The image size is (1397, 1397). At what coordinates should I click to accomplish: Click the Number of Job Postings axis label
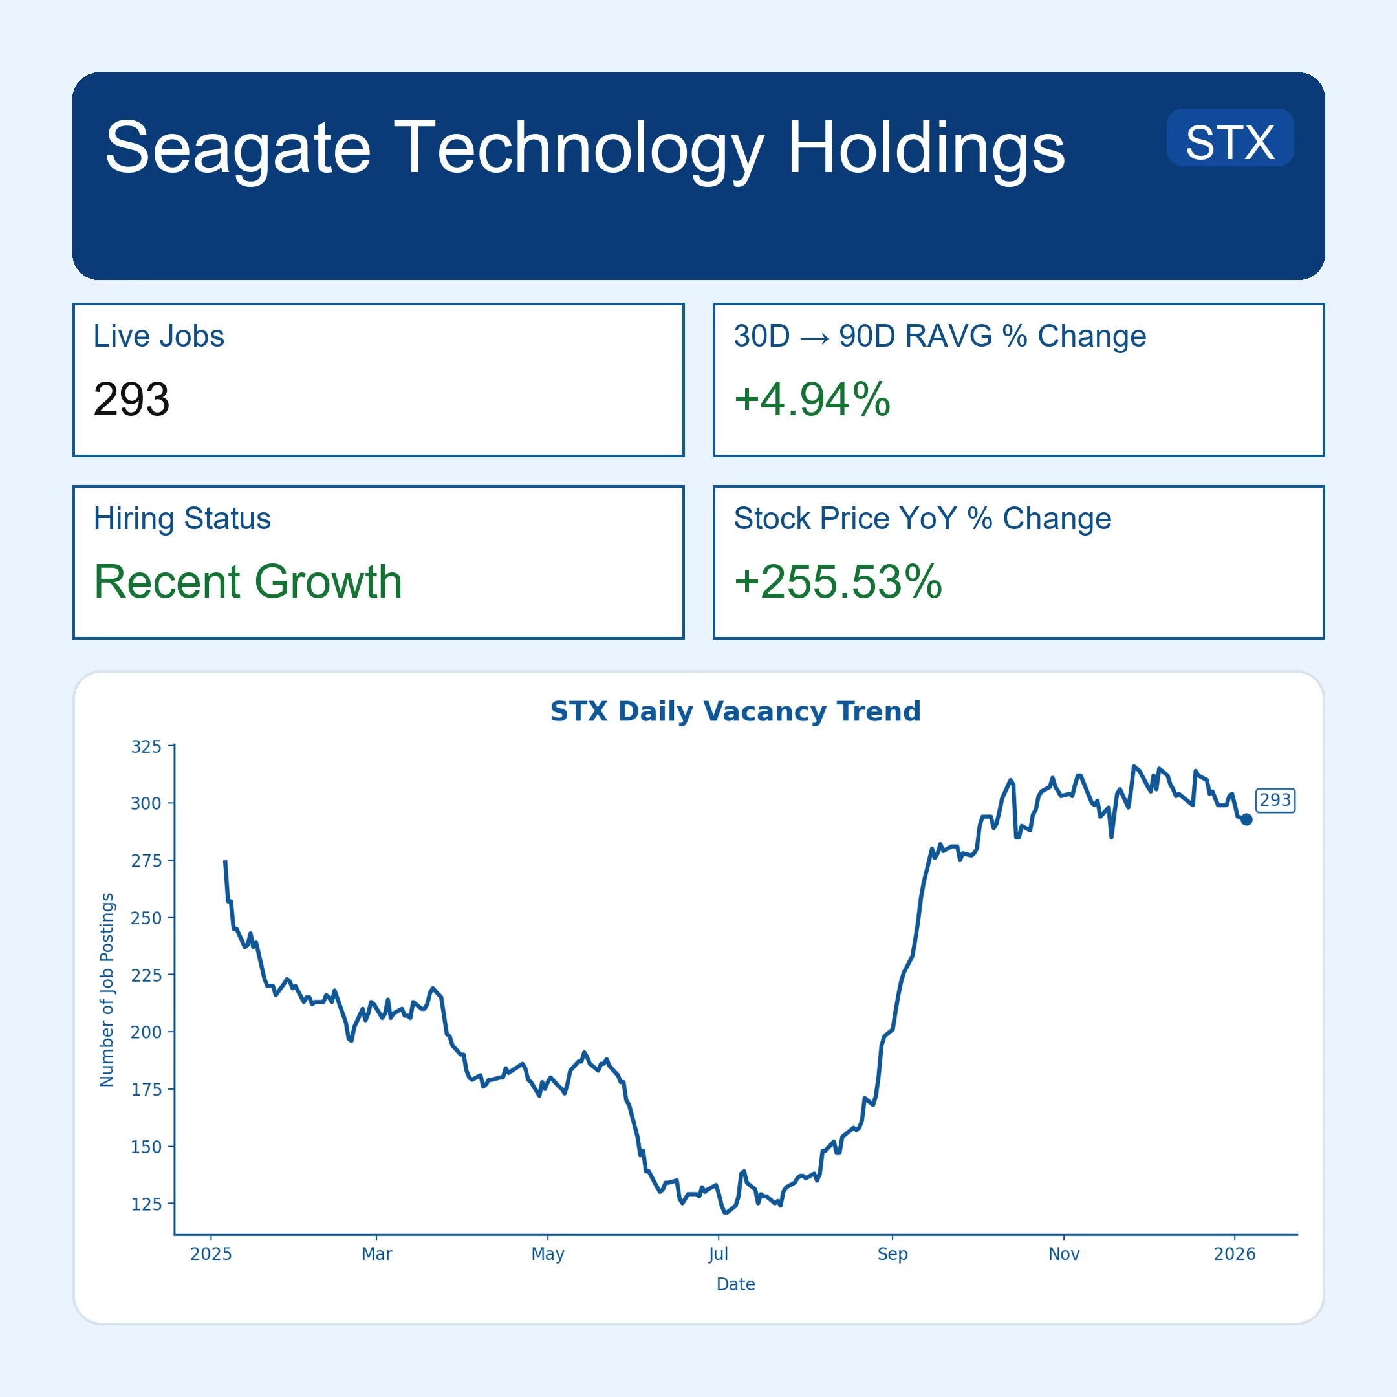[107, 990]
